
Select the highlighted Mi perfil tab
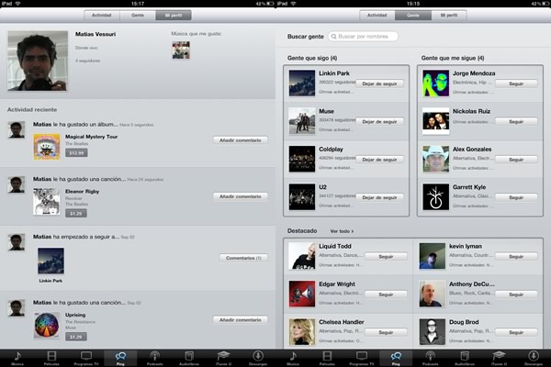(174, 15)
